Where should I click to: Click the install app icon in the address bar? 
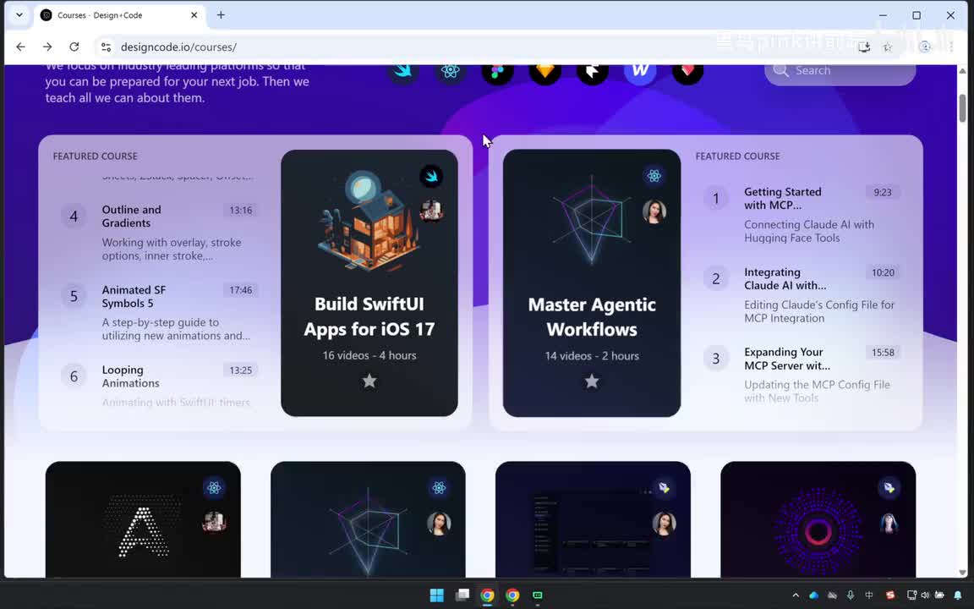(864, 47)
